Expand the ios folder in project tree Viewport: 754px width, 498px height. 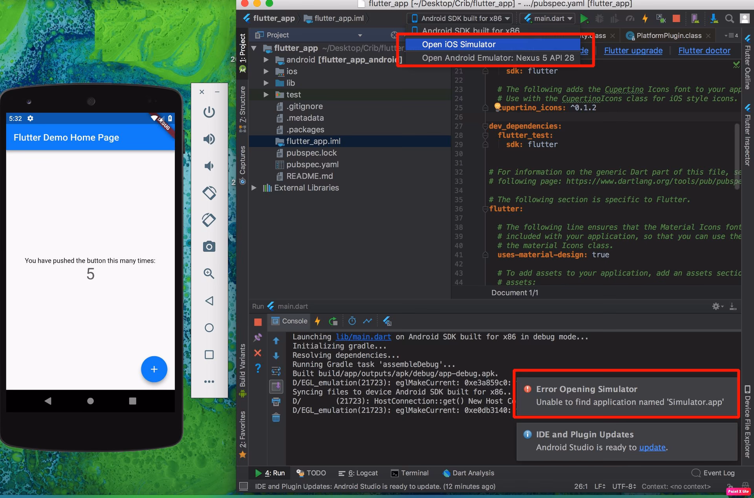[266, 71]
